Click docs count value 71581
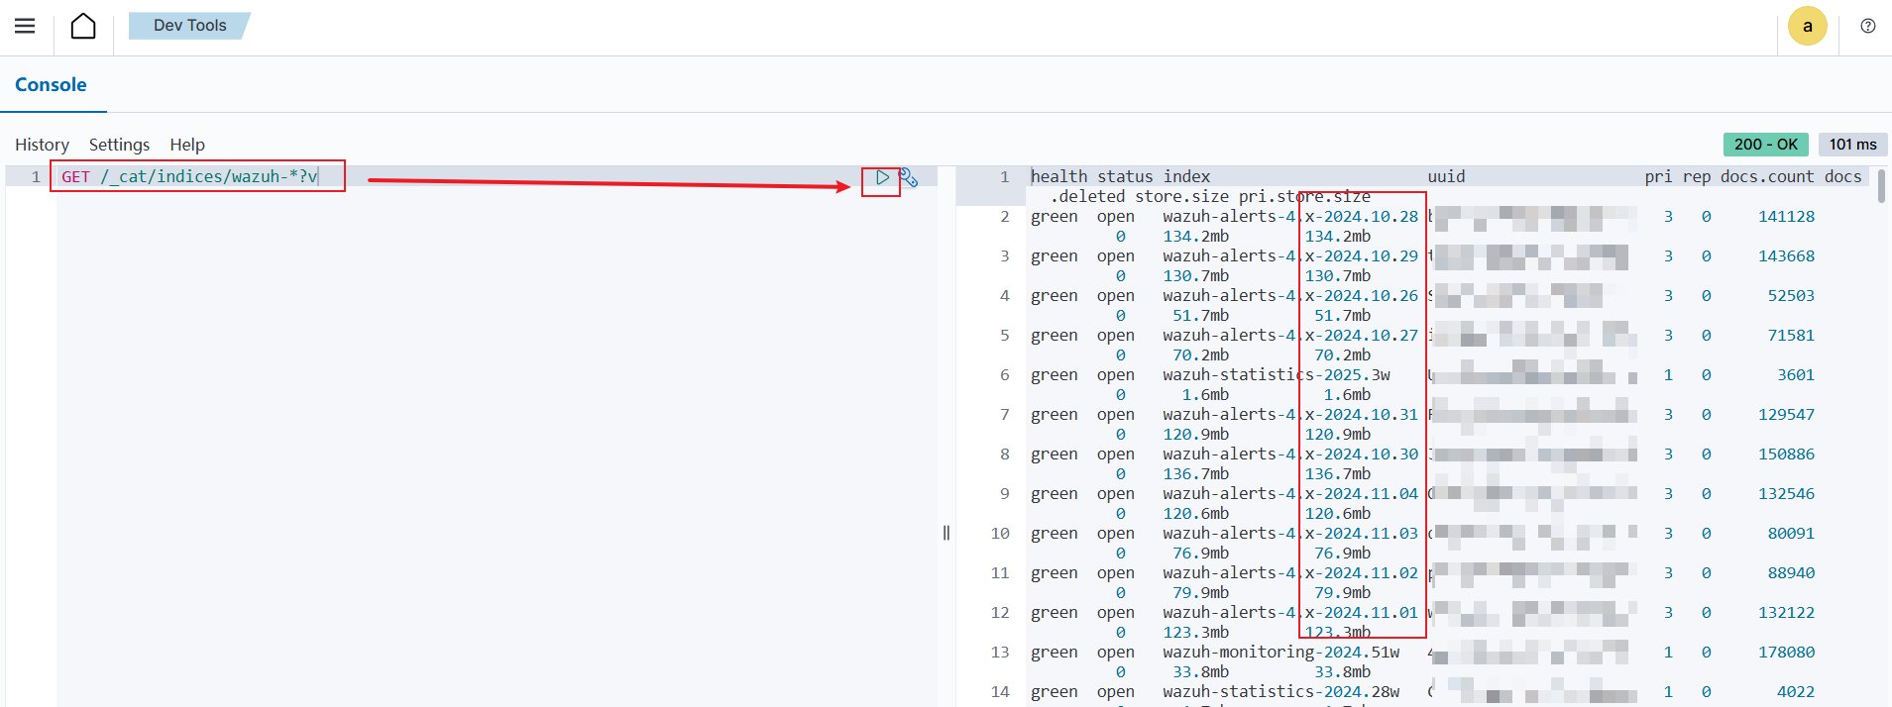Screen dimensions: 1892x707 coord(1791,335)
